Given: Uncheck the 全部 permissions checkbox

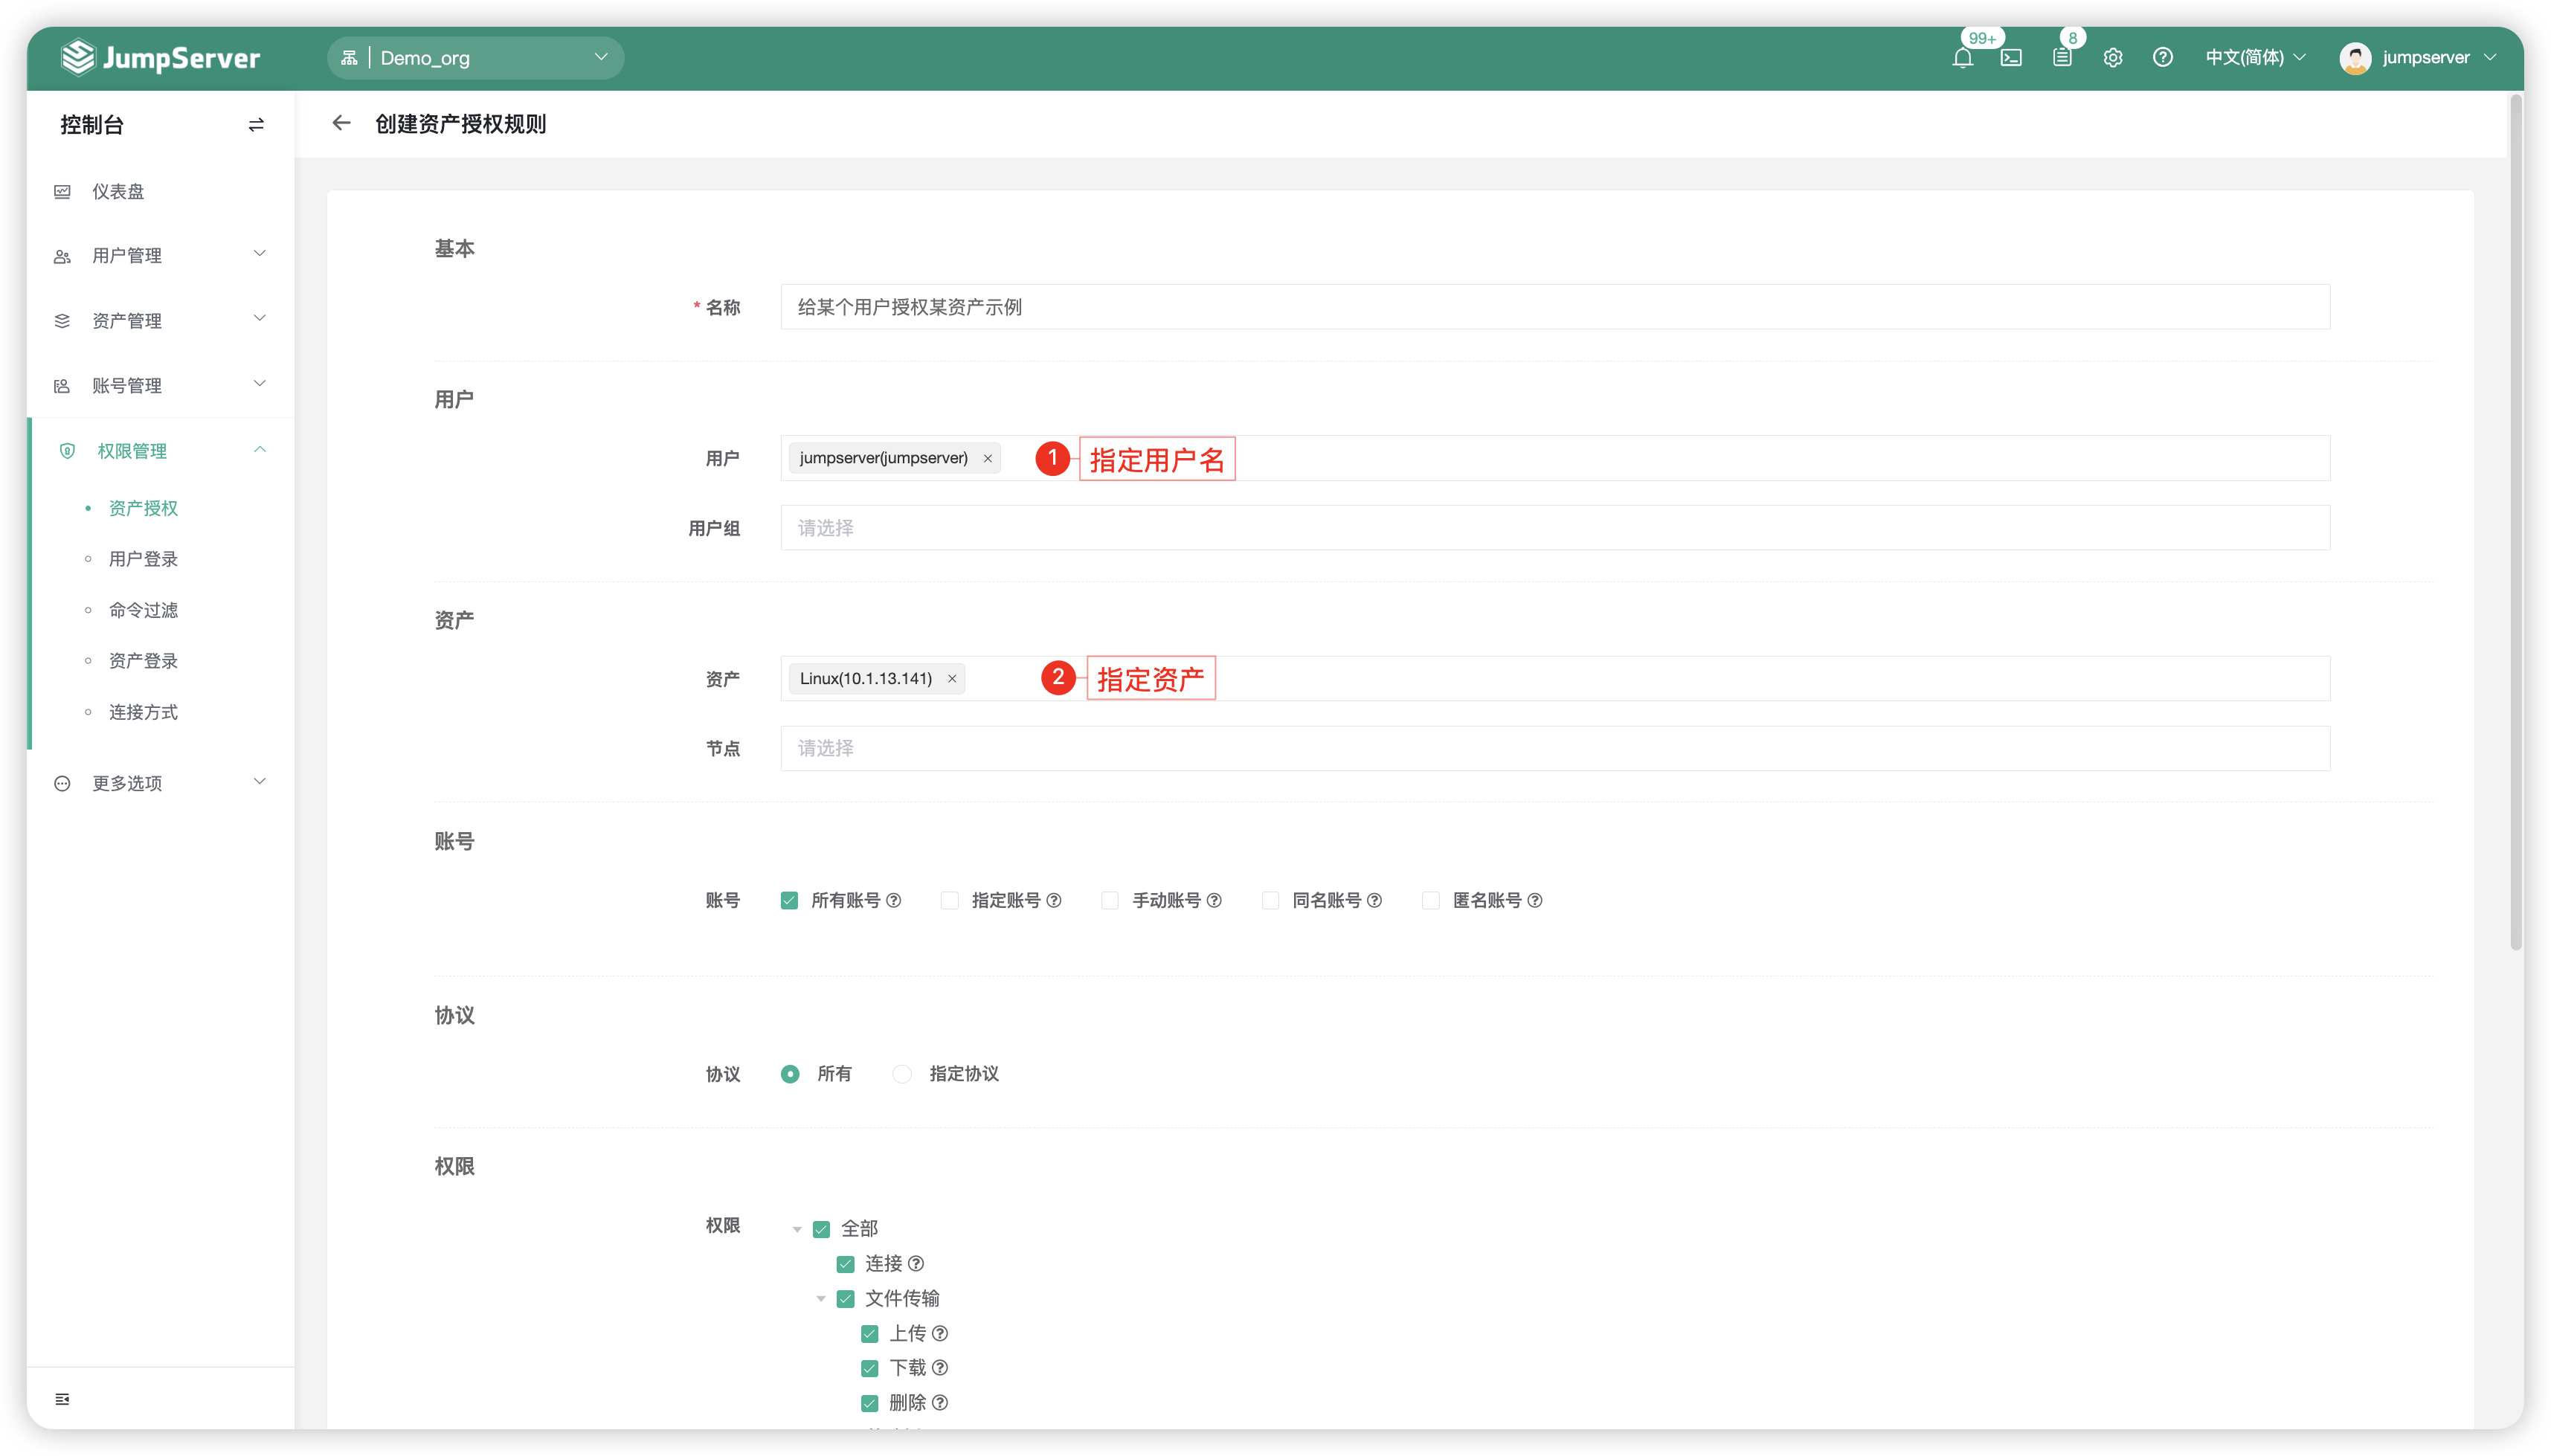Looking at the screenshot, I should click(822, 1229).
